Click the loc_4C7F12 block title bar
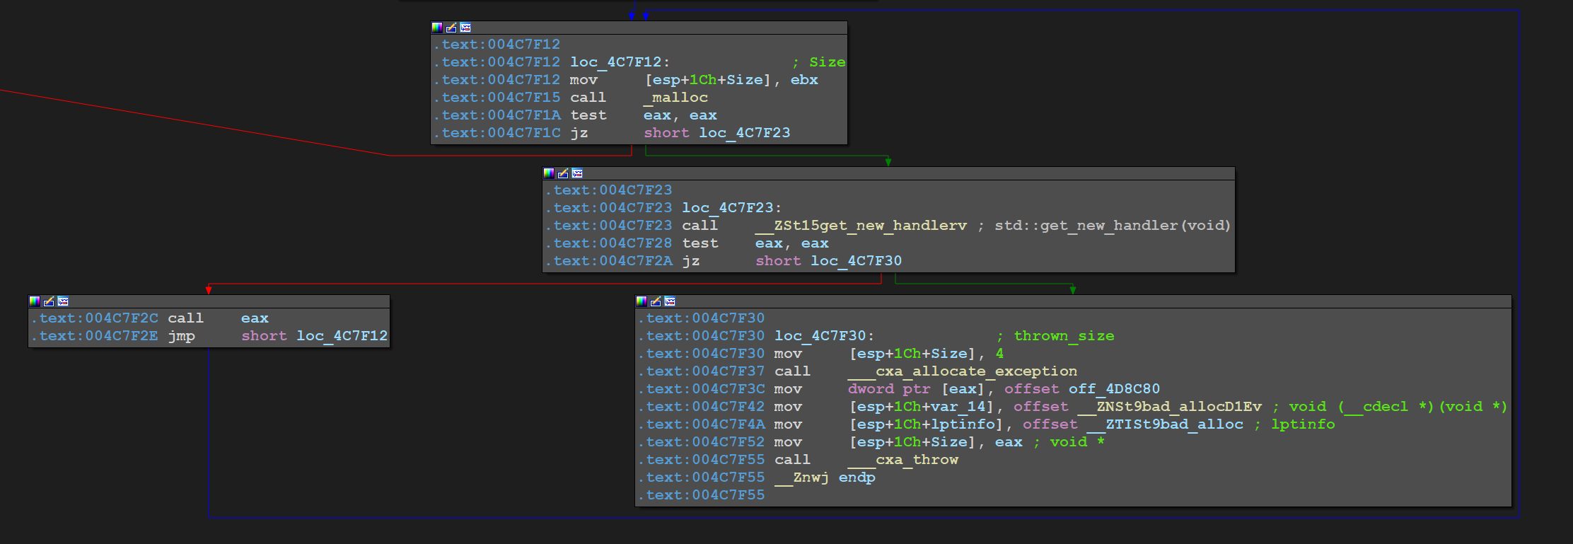The height and width of the screenshot is (544, 1573). coord(639,28)
